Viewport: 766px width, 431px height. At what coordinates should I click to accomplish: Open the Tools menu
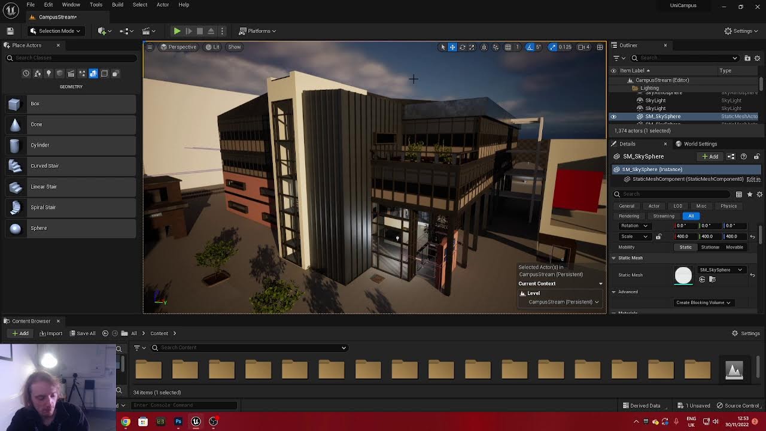coord(96,5)
